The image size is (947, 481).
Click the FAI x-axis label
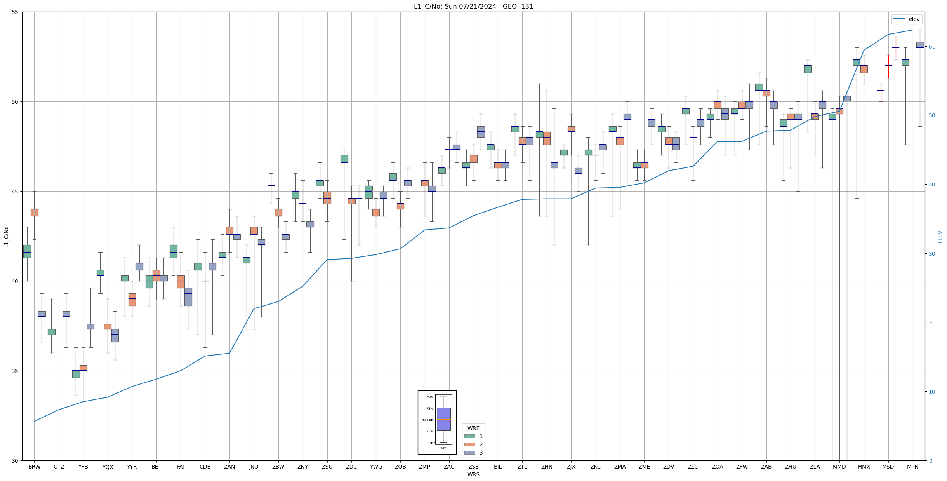coord(181,467)
